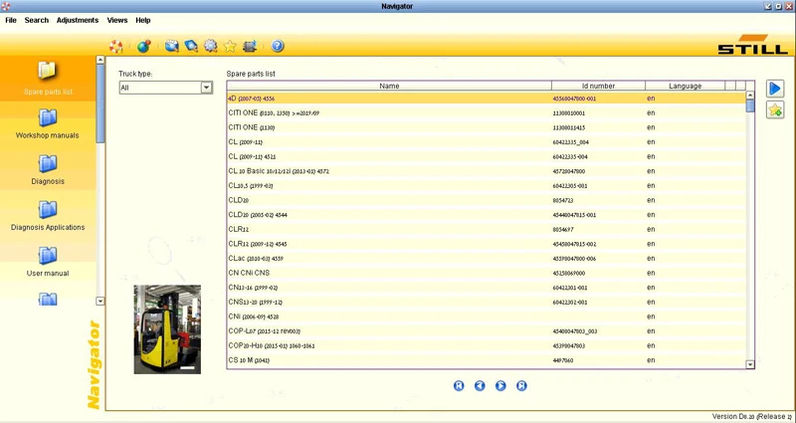The width and height of the screenshot is (796, 423).
Task: Sort the list by the Id number column header
Action: [x=599, y=86]
